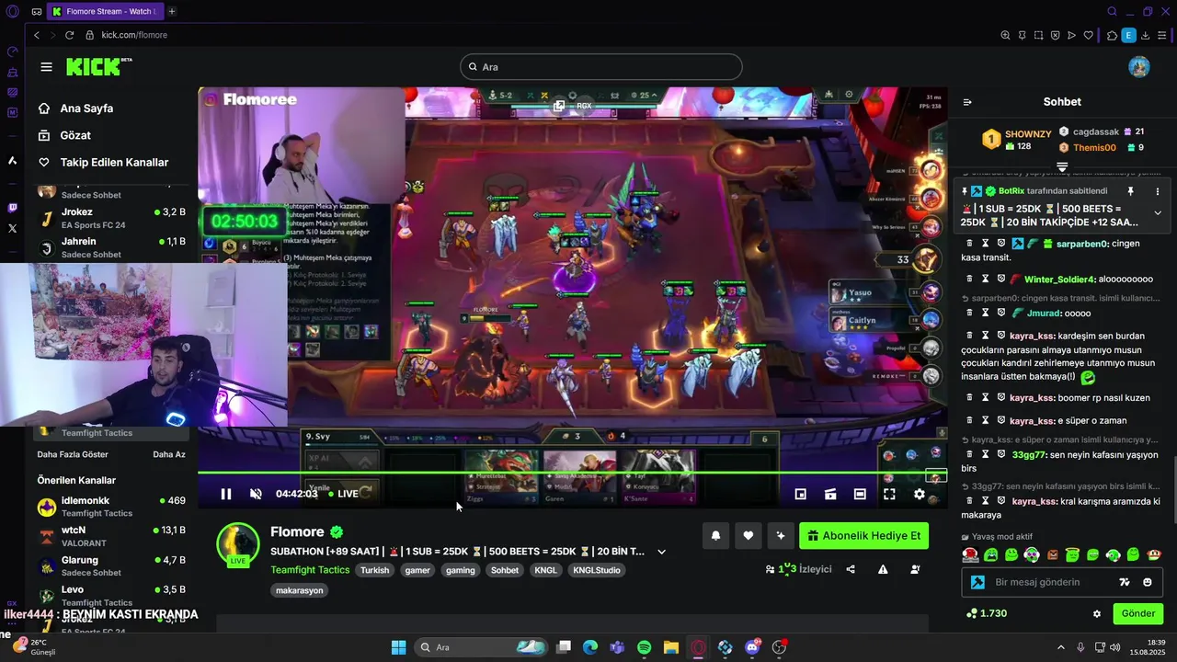This screenshot has height=662, width=1177.
Task: Expand the stream title chevron
Action: click(x=661, y=552)
